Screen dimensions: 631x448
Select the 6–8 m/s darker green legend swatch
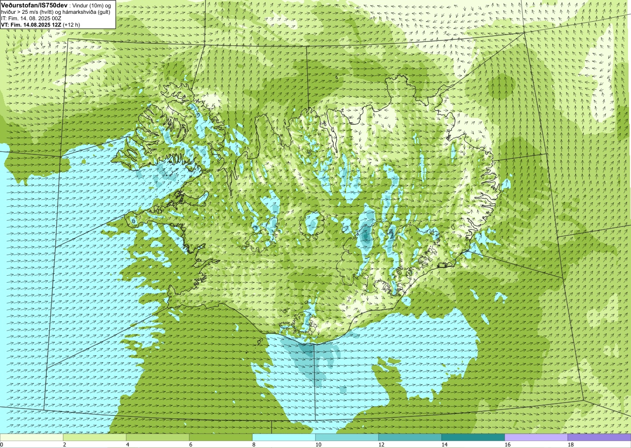tap(221, 437)
